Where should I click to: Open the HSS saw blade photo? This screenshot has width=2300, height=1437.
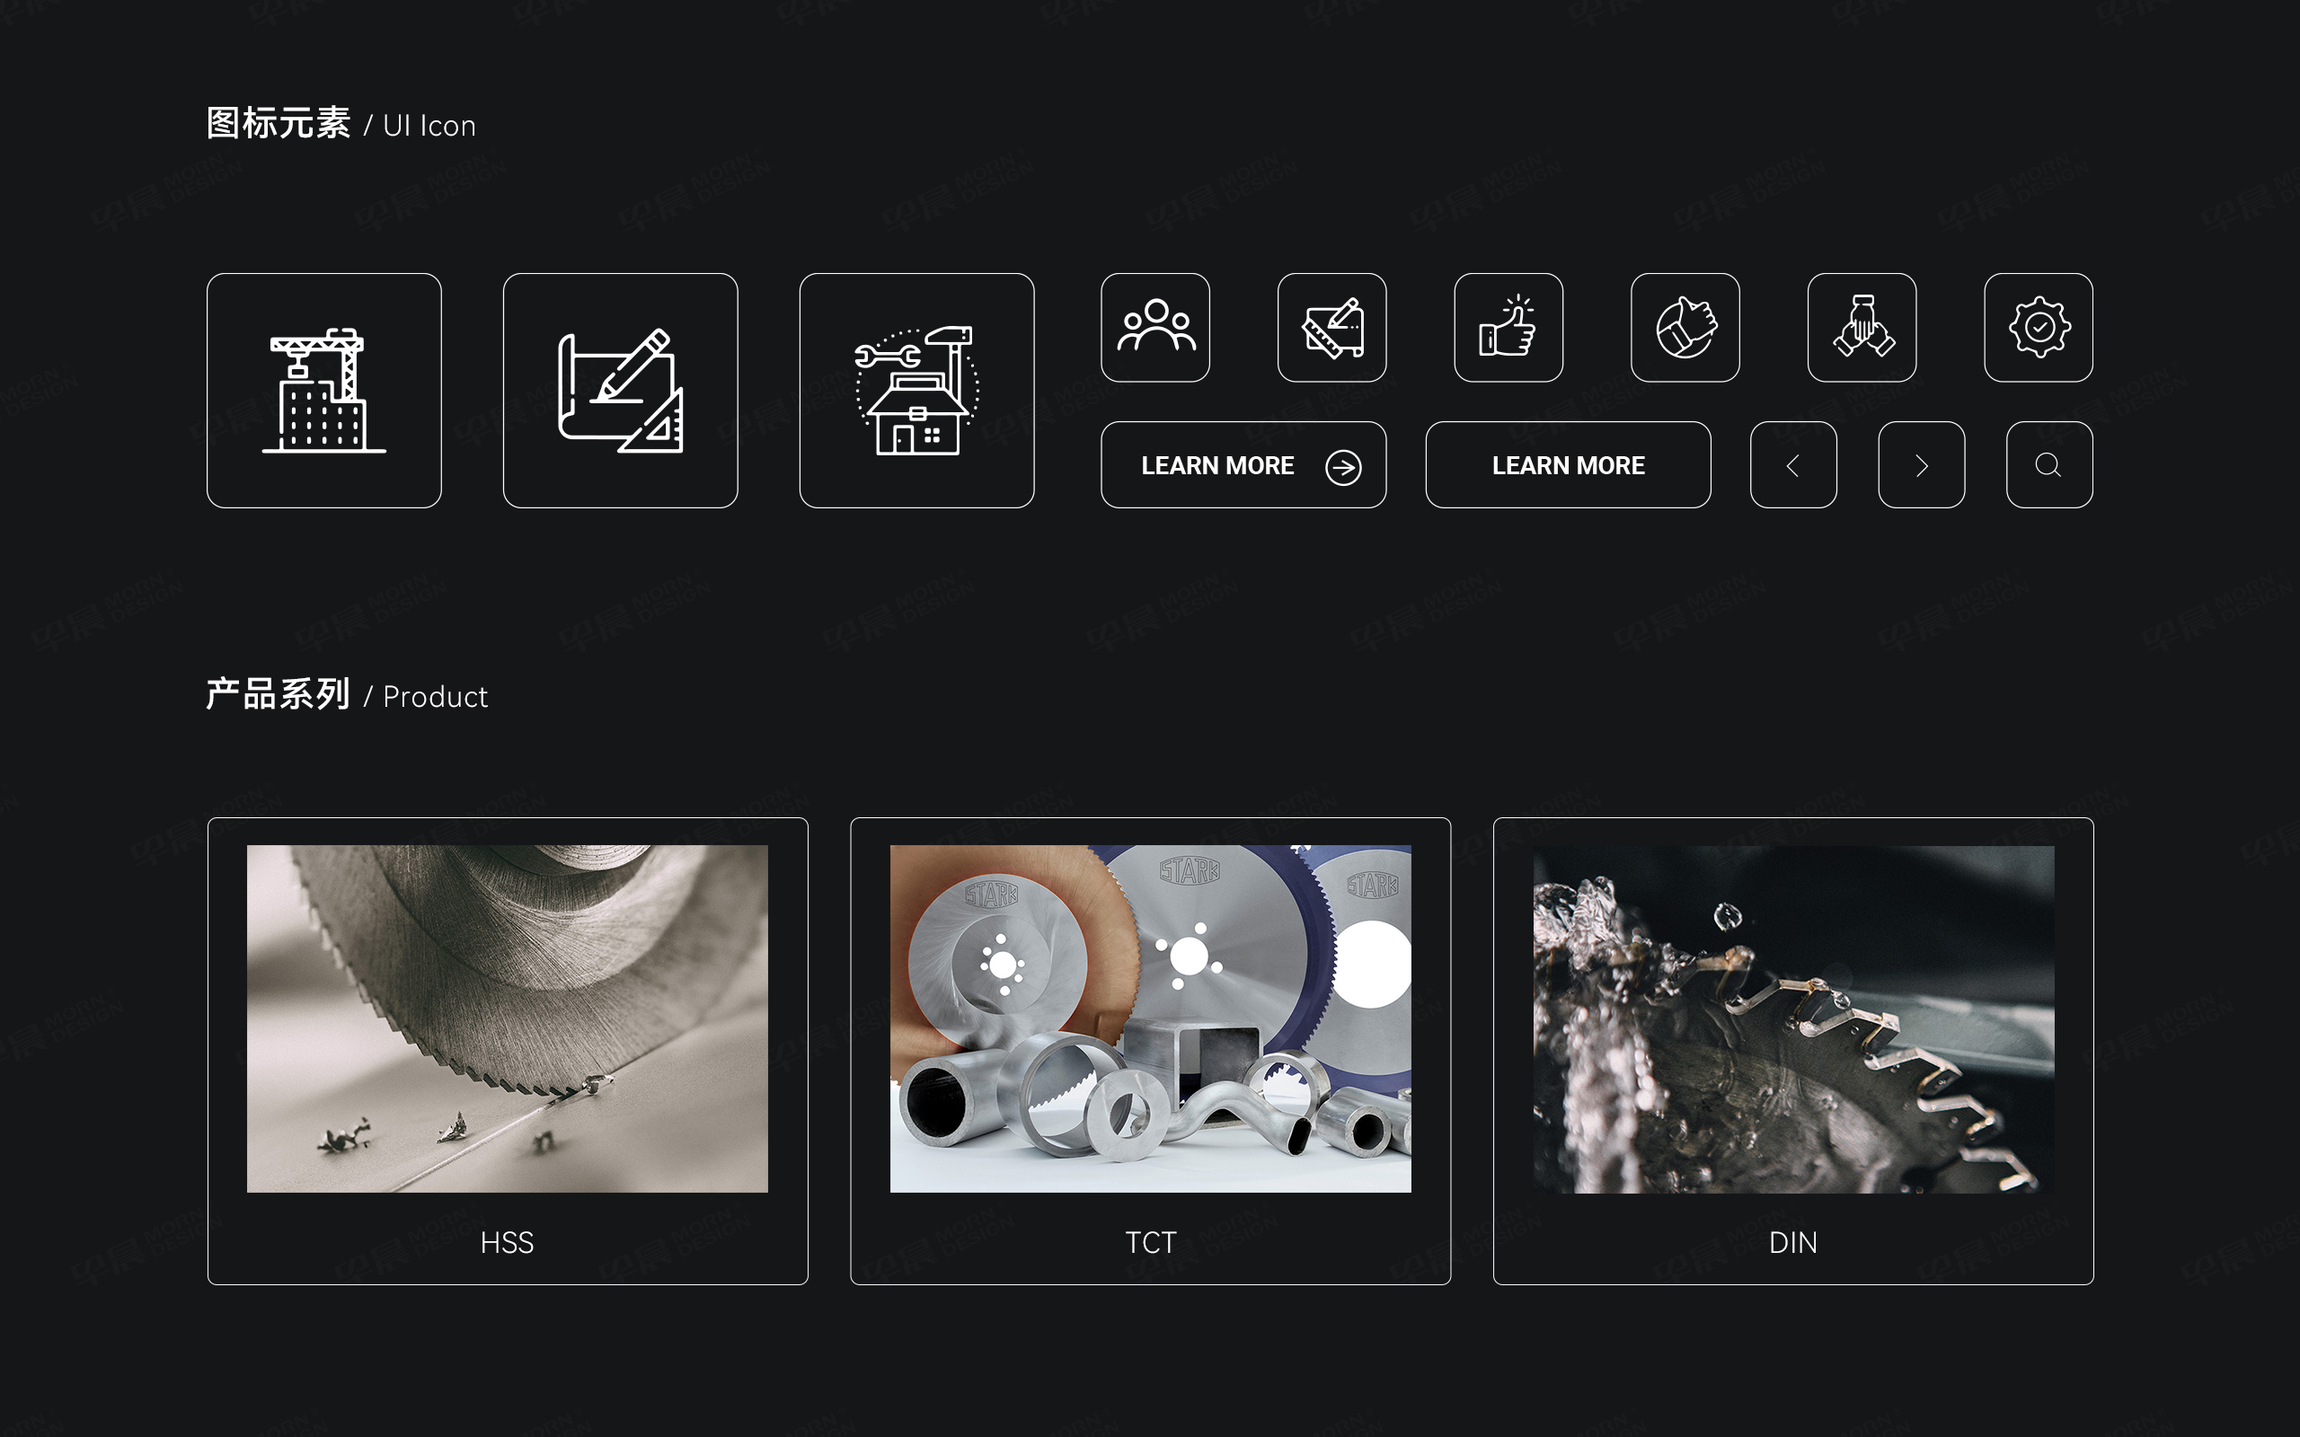click(508, 1018)
